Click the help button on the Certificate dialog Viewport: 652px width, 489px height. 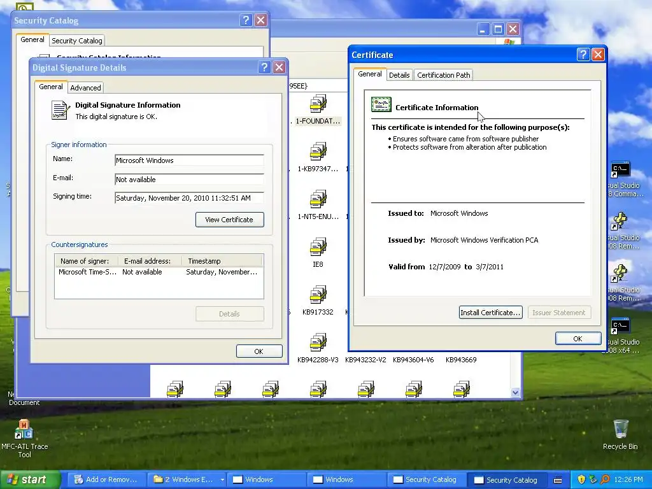(583, 55)
